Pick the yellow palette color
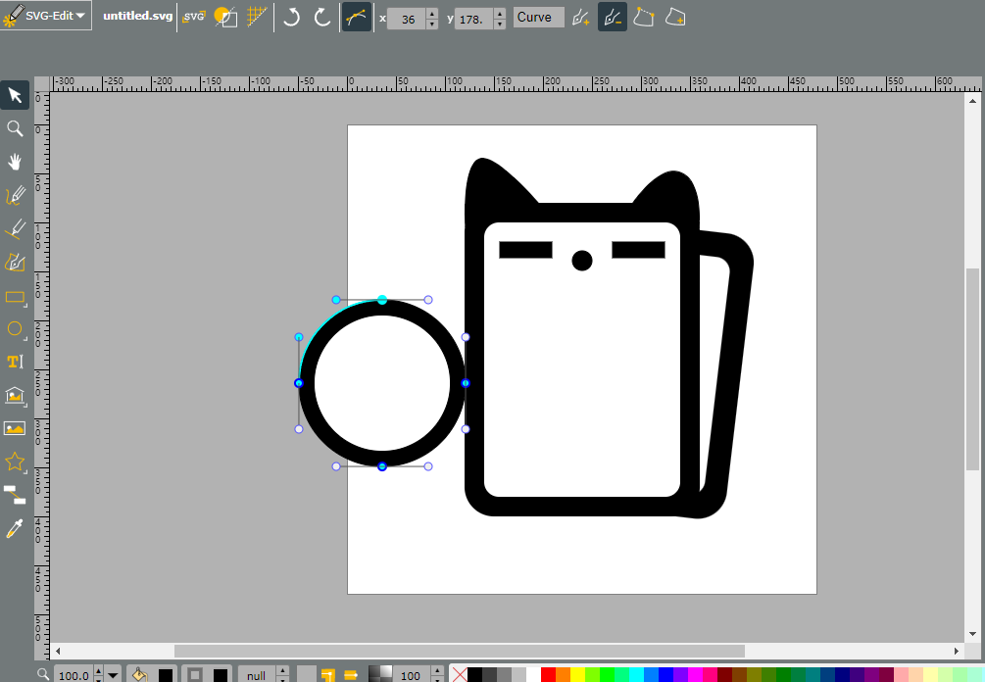Viewport: 985px width, 682px height. 577,675
